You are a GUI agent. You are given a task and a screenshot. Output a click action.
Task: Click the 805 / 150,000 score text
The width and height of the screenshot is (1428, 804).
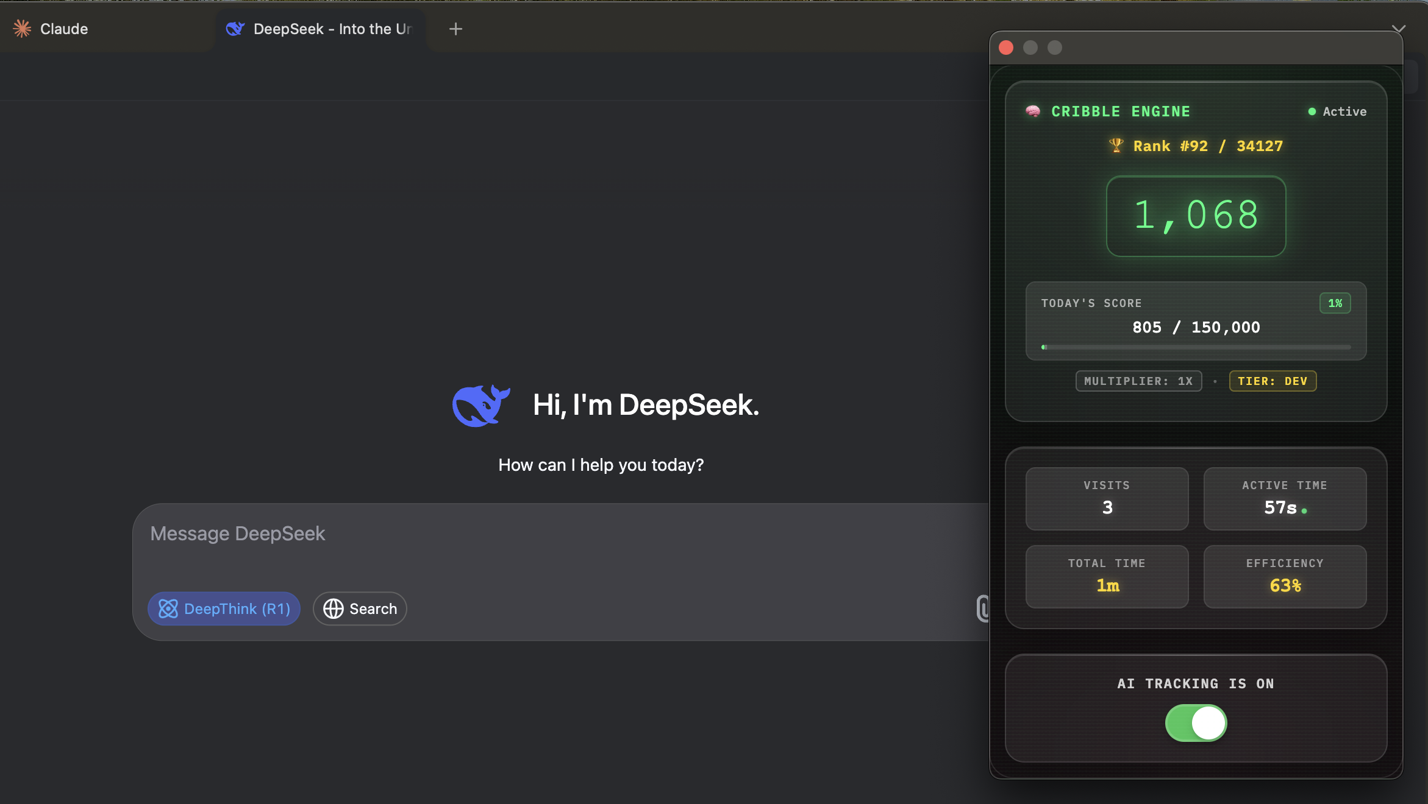(1196, 327)
